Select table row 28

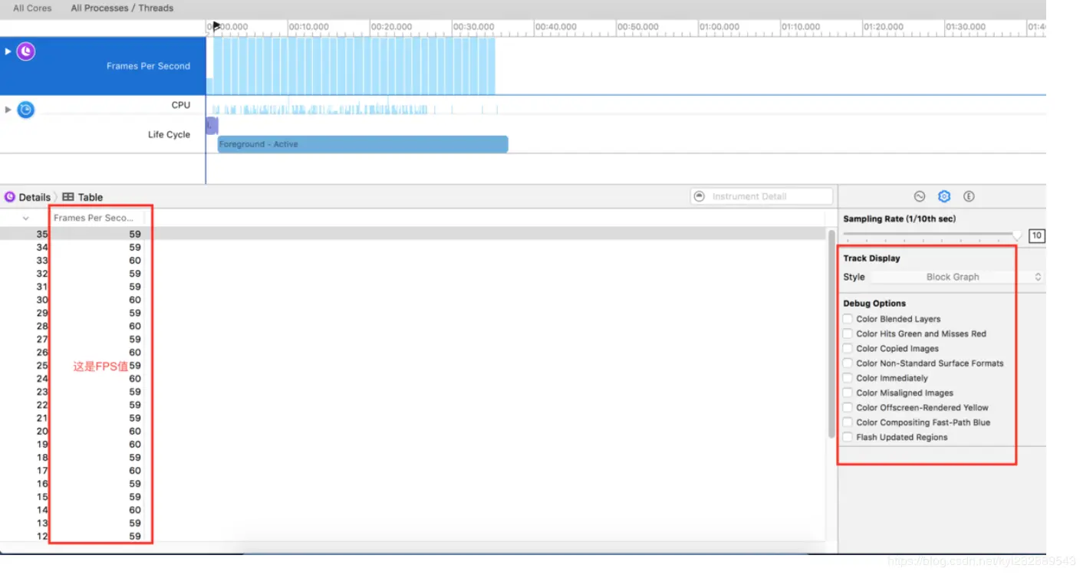coord(413,326)
